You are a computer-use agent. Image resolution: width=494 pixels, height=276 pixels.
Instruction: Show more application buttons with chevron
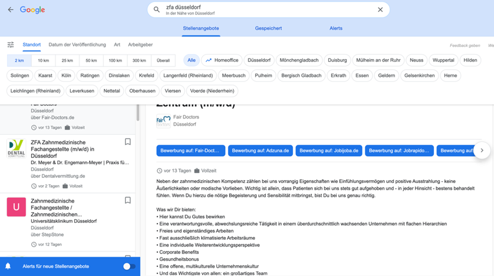click(481, 150)
